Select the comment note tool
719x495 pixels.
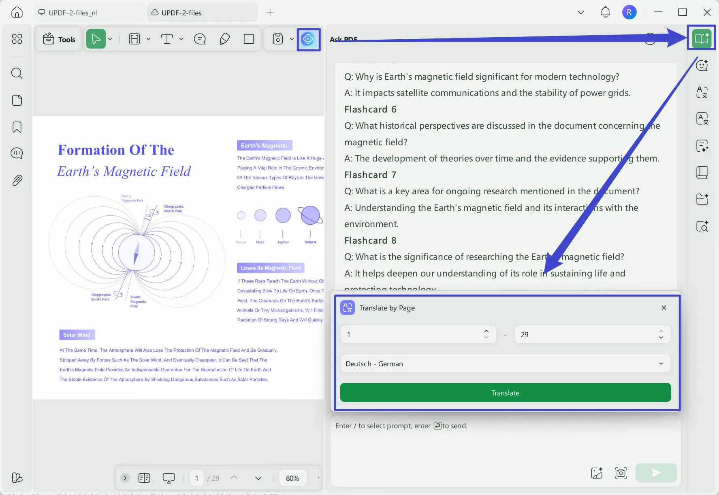200,39
